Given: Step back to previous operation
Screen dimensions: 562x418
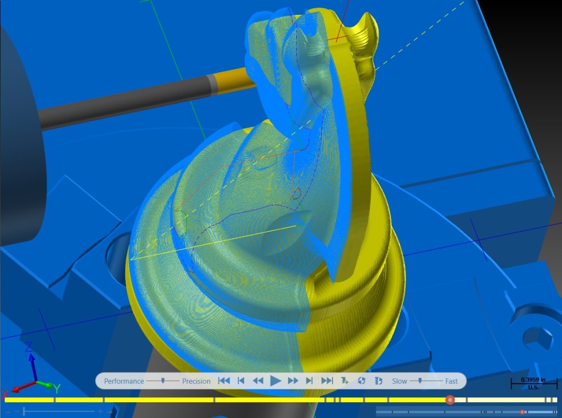Looking at the screenshot, I should pyautogui.click(x=241, y=381).
